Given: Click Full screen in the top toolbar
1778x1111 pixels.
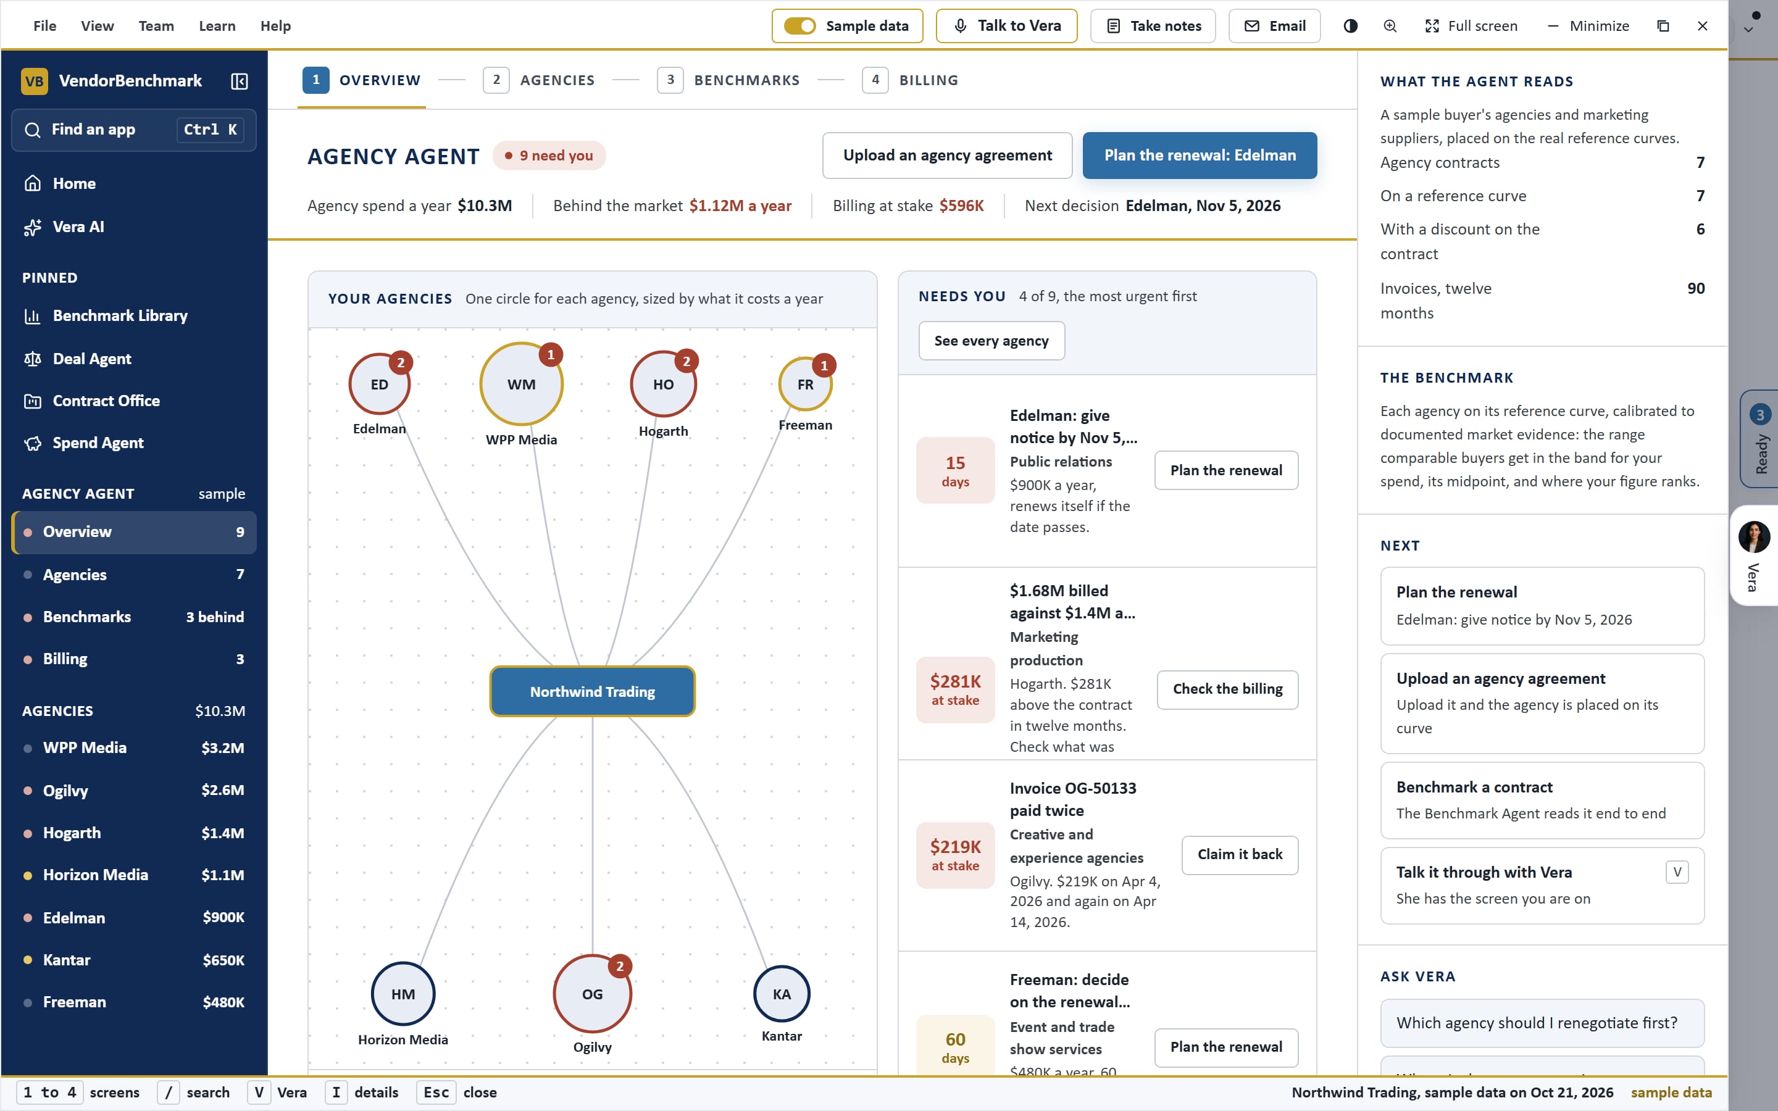Looking at the screenshot, I should coord(1471,26).
